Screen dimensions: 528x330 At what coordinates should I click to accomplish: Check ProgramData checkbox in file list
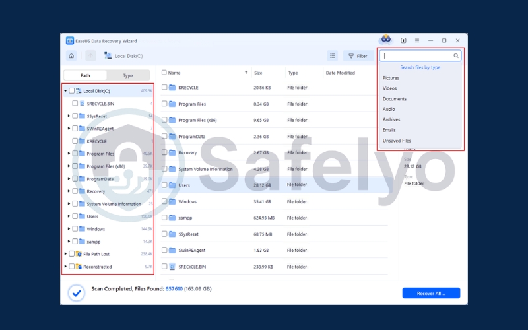pos(164,136)
